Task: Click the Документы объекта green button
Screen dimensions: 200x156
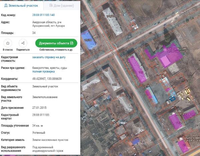Action: coord(56,43)
